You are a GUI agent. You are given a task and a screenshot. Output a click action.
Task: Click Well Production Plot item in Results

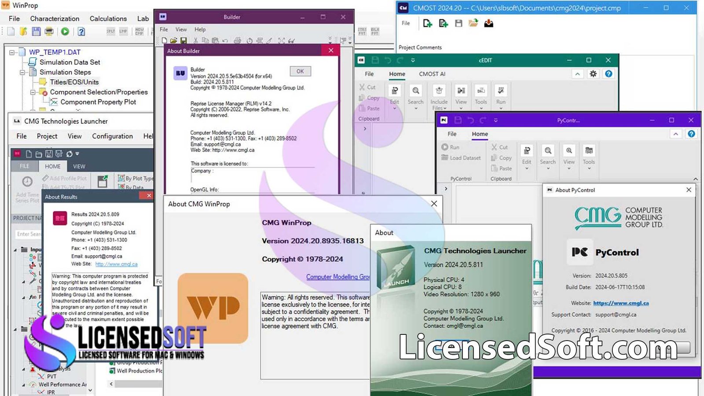139,371
